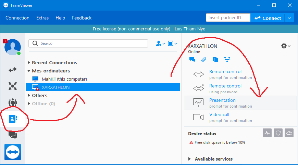Click the Online status text
The width and height of the screenshot is (298, 165).
coord(194,52)
